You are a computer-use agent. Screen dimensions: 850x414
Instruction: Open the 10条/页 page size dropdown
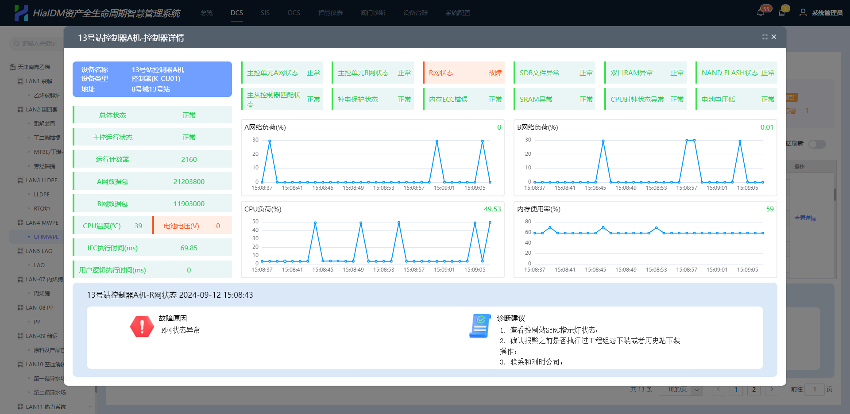tap(680, 390)
